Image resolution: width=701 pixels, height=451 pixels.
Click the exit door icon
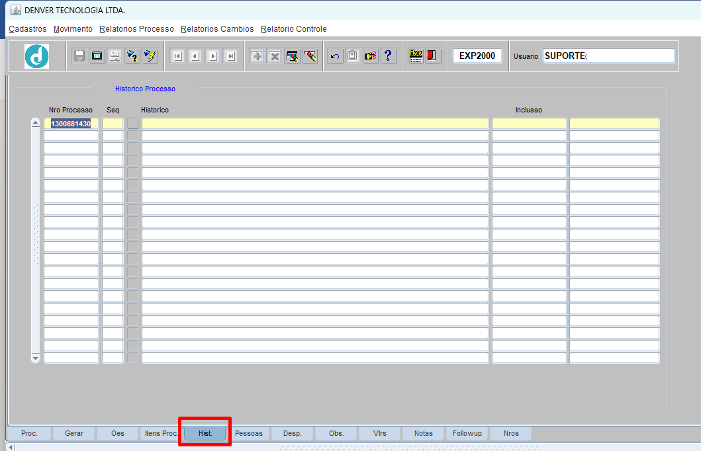click(x=433, y=56)
